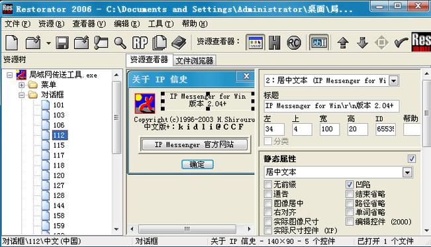
Task: Toggle the edit mode ab| icon
Action: (319, 42)
